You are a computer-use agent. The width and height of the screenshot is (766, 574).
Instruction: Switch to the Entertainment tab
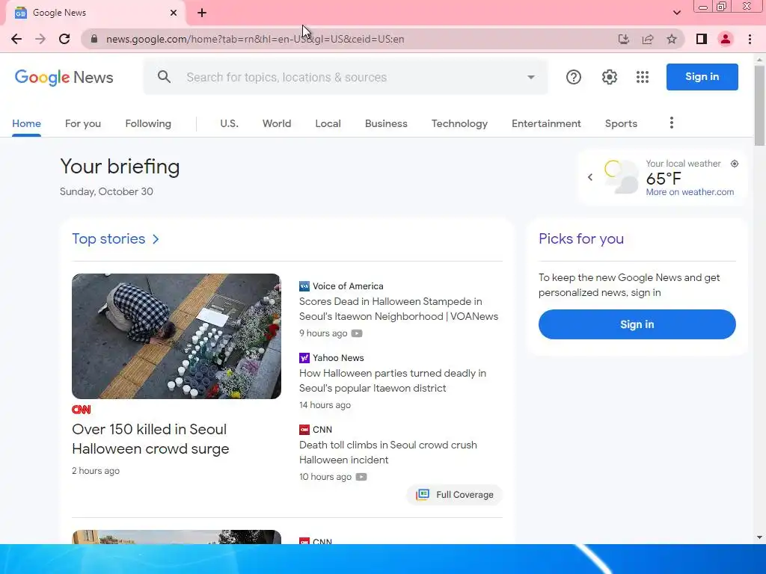546,123
